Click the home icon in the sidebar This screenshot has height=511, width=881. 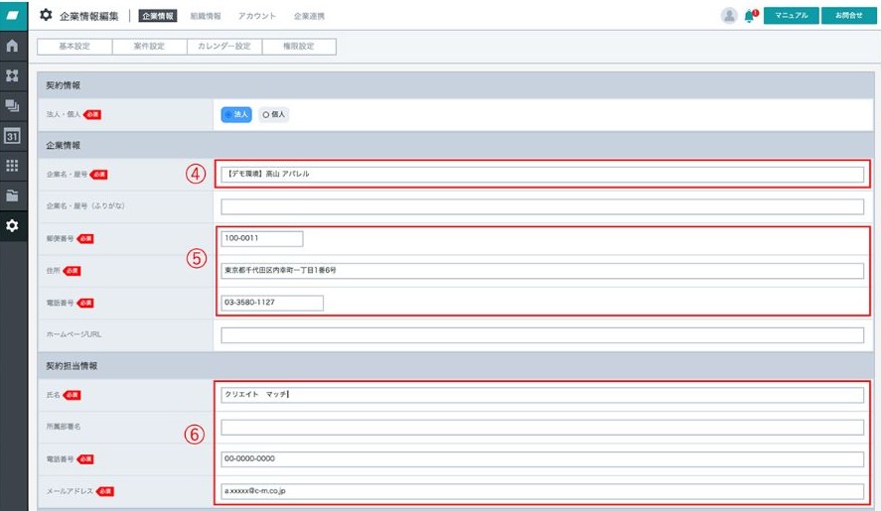[x=13, y=46]
